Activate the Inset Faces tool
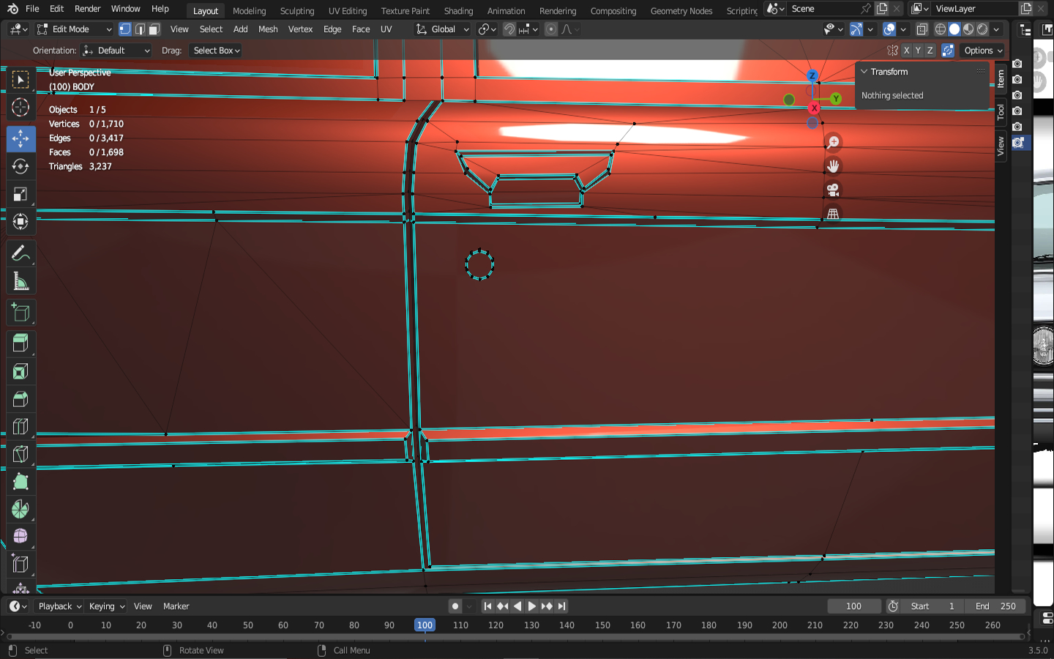1054x659 pixels. [20, 371]
